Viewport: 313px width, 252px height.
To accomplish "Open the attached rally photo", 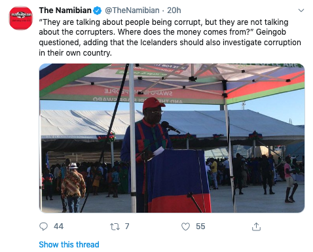I will [x=172, y=138].
